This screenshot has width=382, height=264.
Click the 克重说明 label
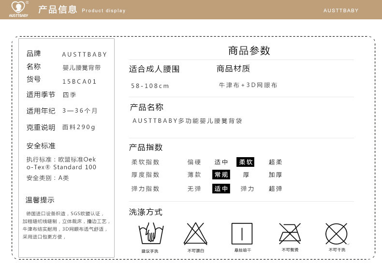click(41, 127)
